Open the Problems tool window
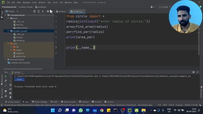This screenshot has width=203, height=114. tap(84, 102)
